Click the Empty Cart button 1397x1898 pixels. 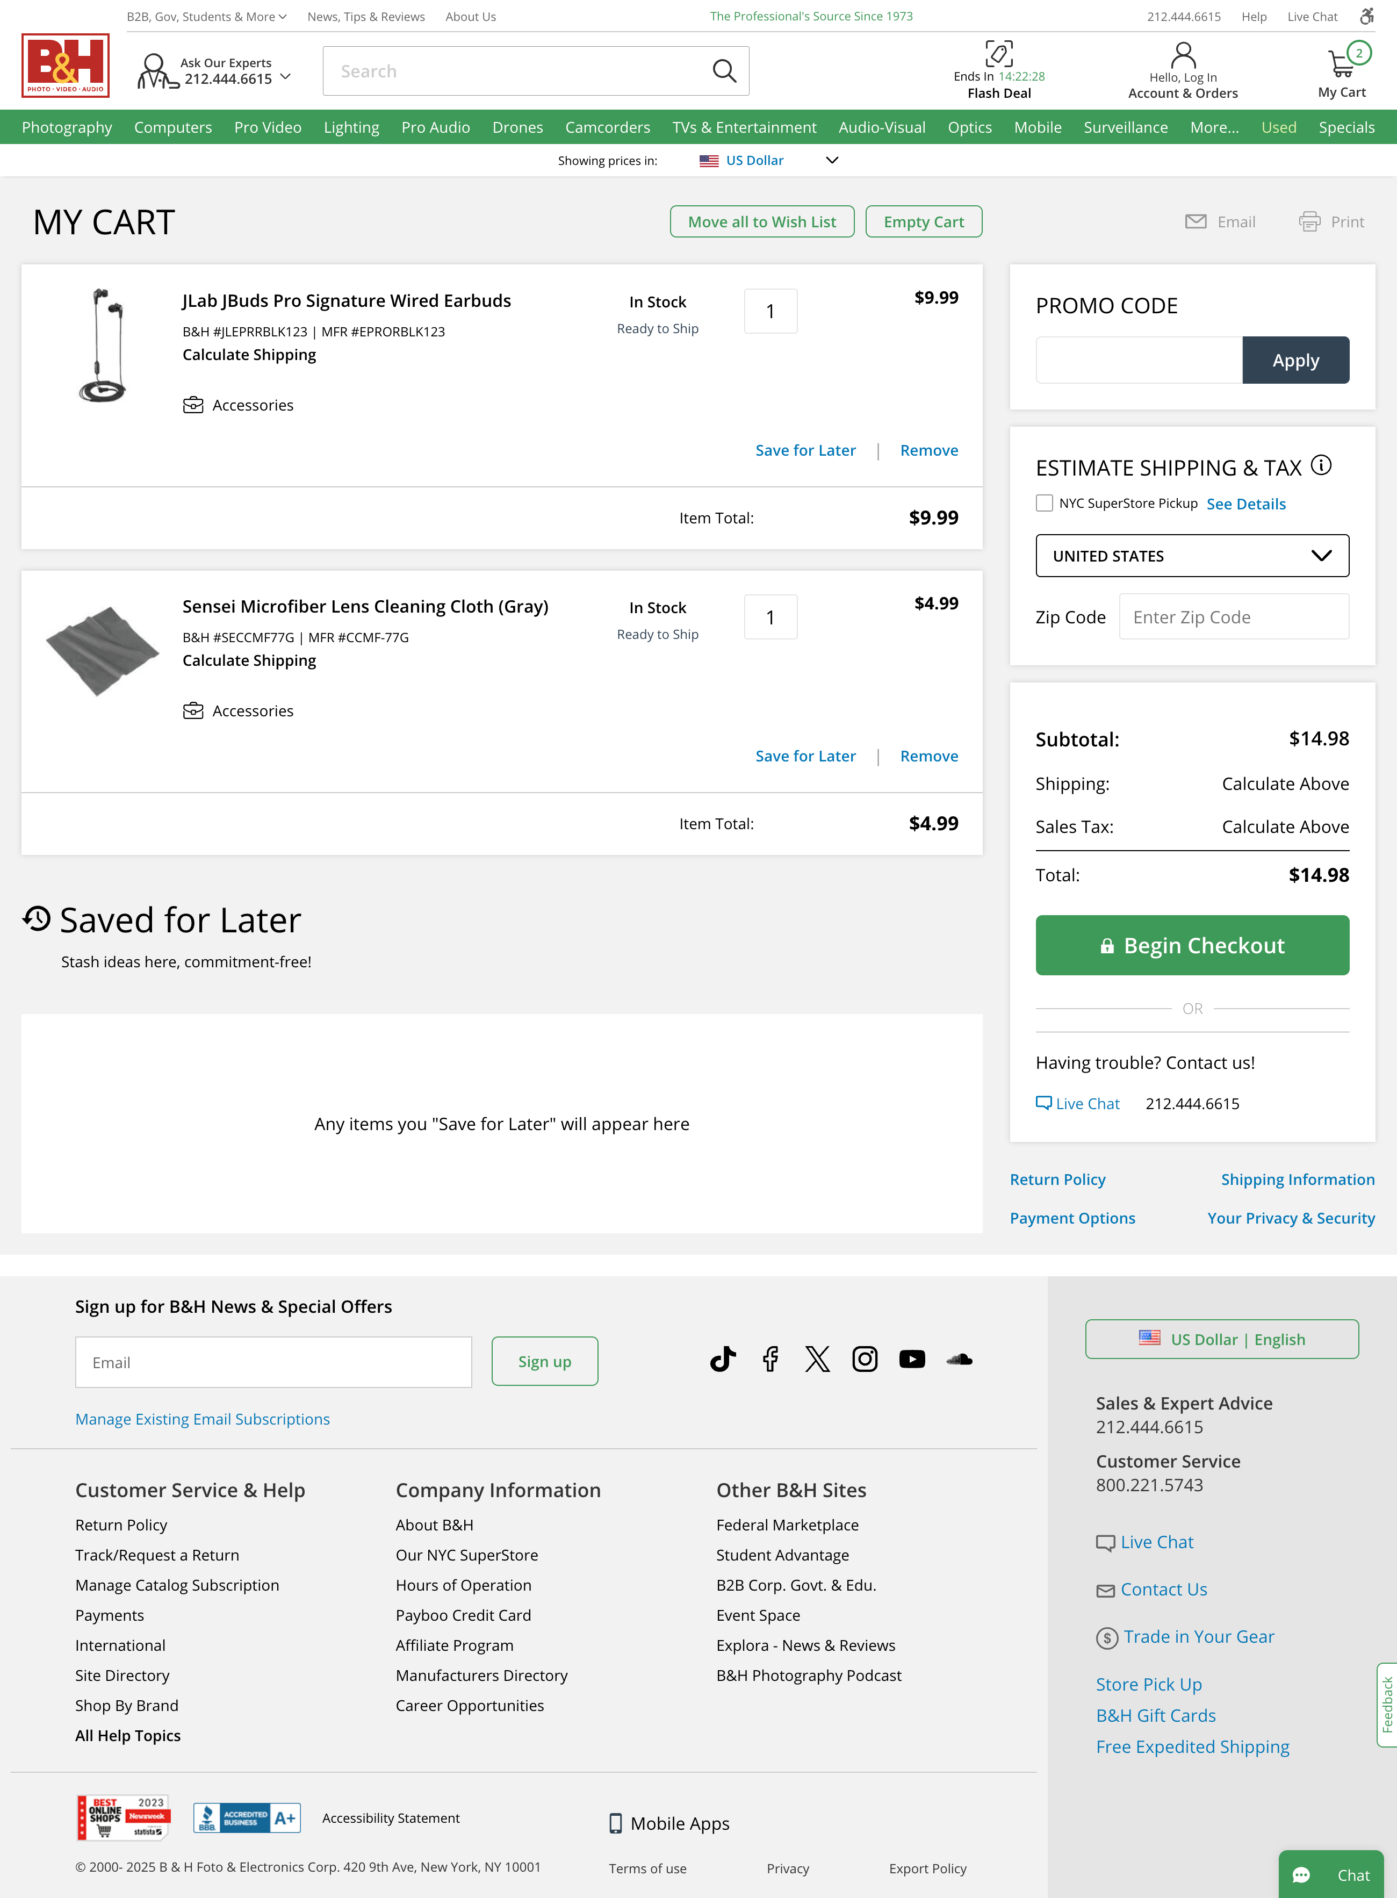(924, 221)
